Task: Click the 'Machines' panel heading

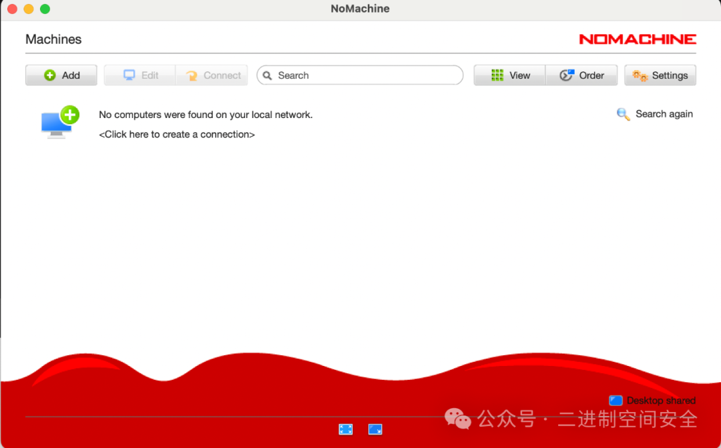Action: (53, 39)
